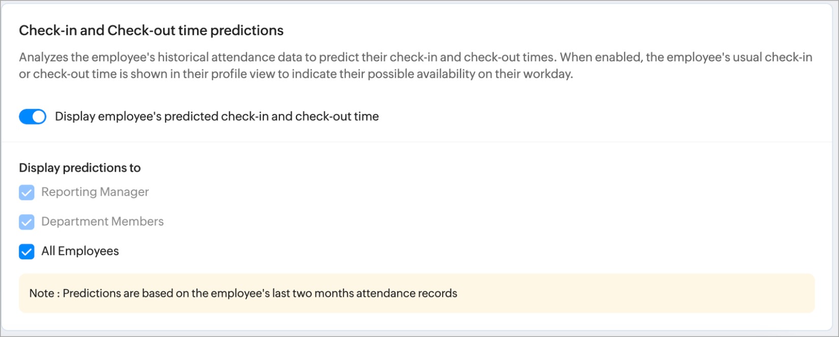Click the white knob of the blue switch

[x=39, y=117]
